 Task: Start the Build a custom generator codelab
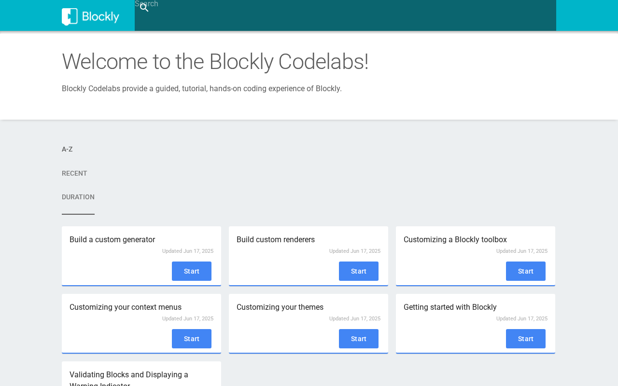pyautogui.click(x=192, y=271)
